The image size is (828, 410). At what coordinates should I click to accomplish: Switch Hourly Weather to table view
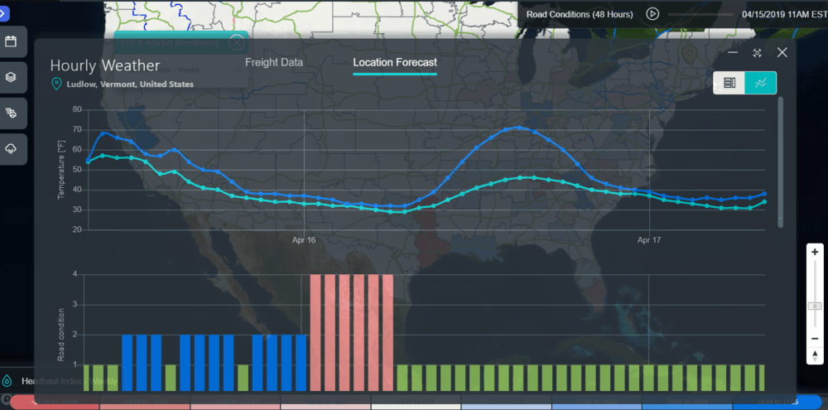729,83
